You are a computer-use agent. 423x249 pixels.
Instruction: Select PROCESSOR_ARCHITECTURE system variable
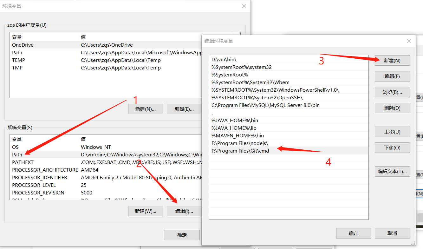coord(45,170)
